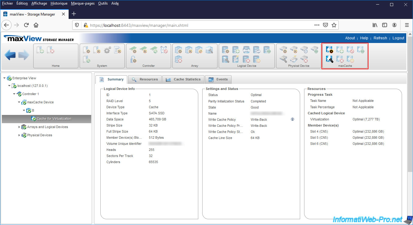
Task: Open the System settings icon
Action: 87,50
